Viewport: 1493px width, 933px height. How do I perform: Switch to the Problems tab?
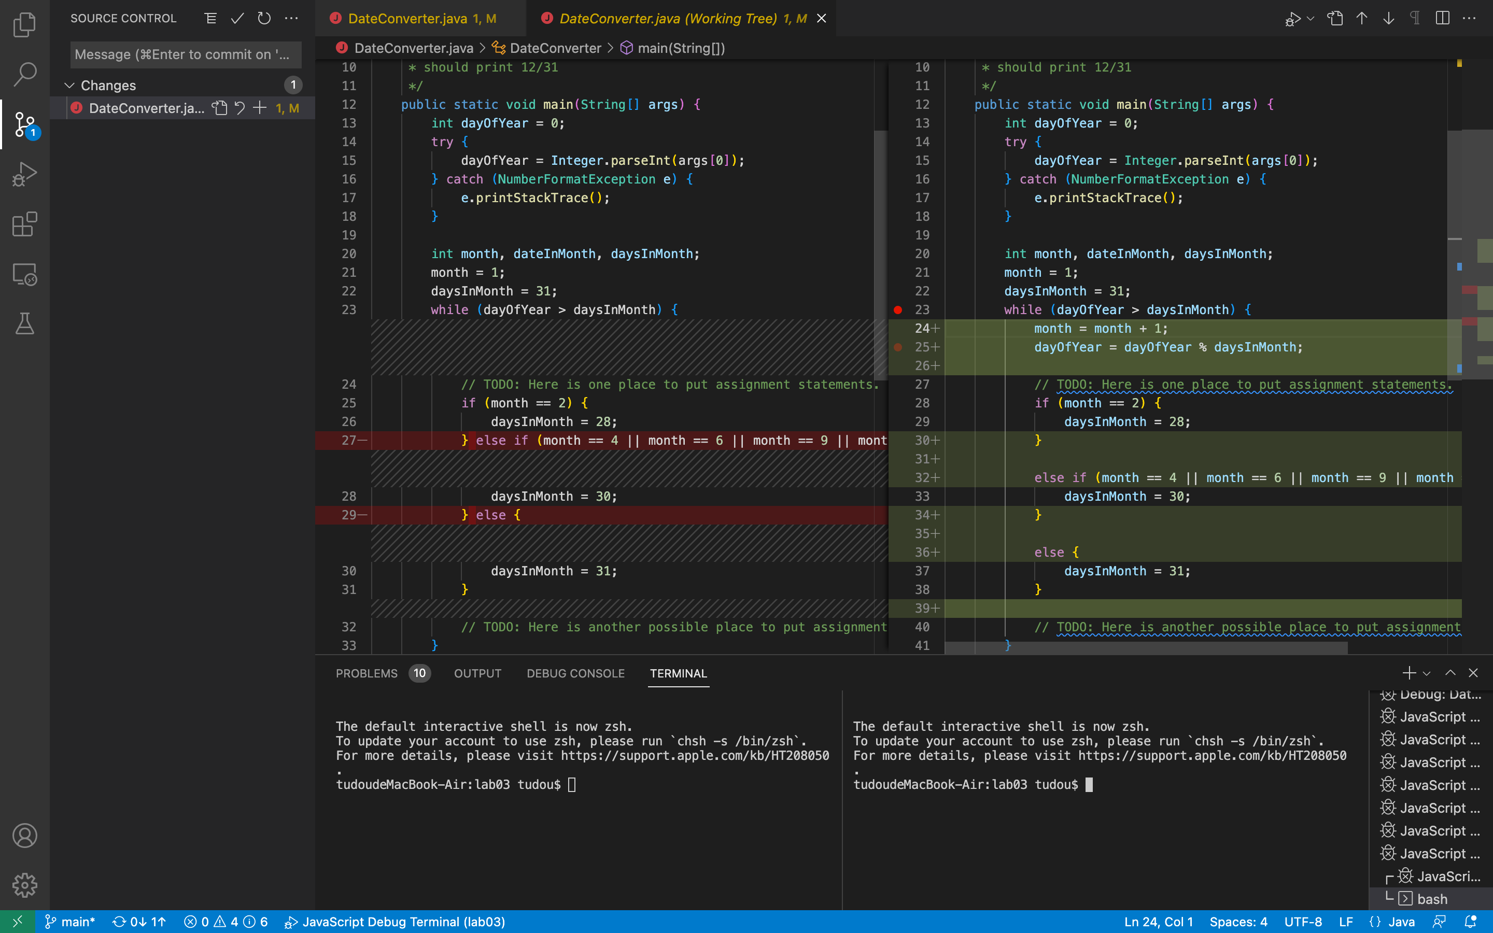pyautogui.click(x=367, y=673)
